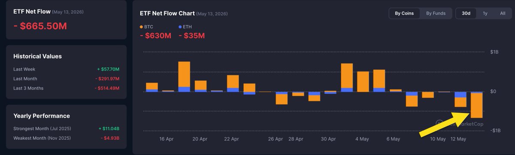Click the ETH -$35M value
Screen dimensions: 515x155
point(191,36)
